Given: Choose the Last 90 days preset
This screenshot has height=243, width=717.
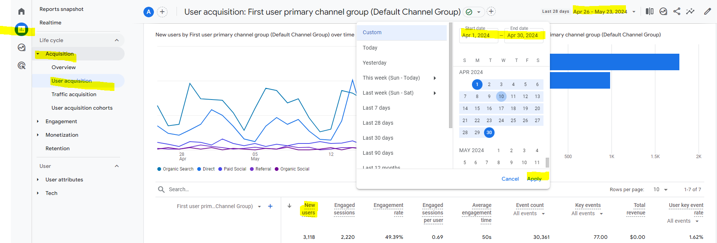Looking at the screenshot, I should click(x=378, y=153).
